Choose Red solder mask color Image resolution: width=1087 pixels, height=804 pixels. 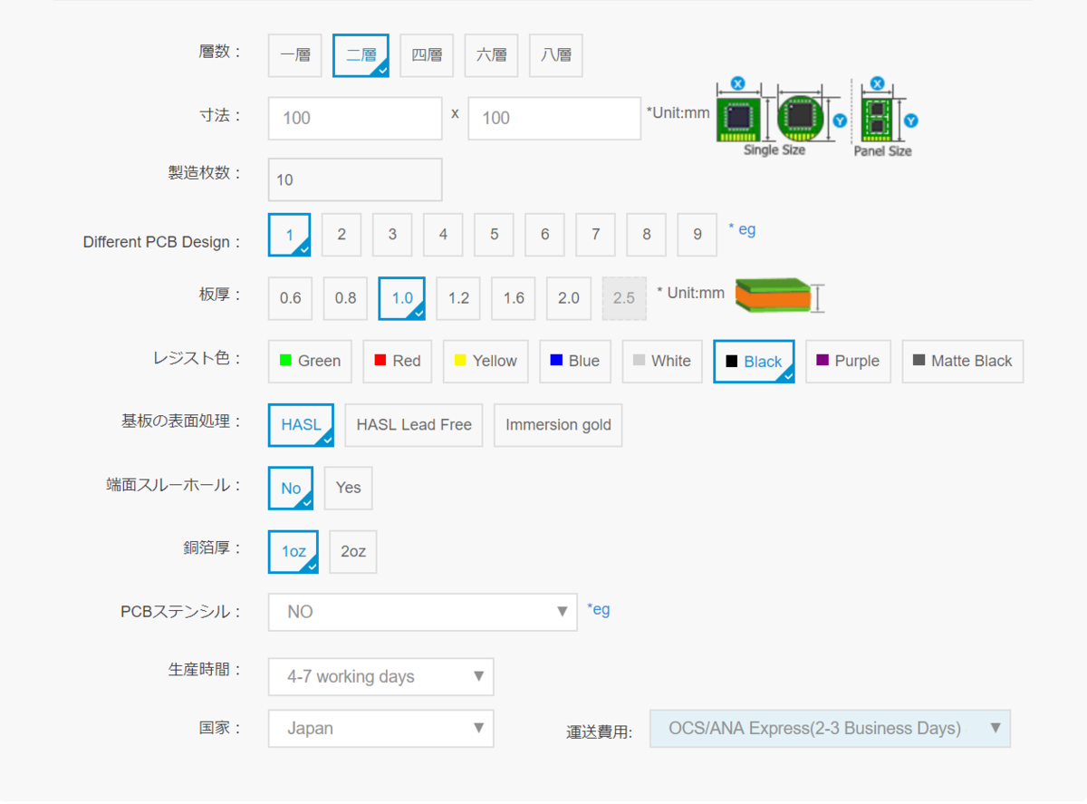point(398,361)
